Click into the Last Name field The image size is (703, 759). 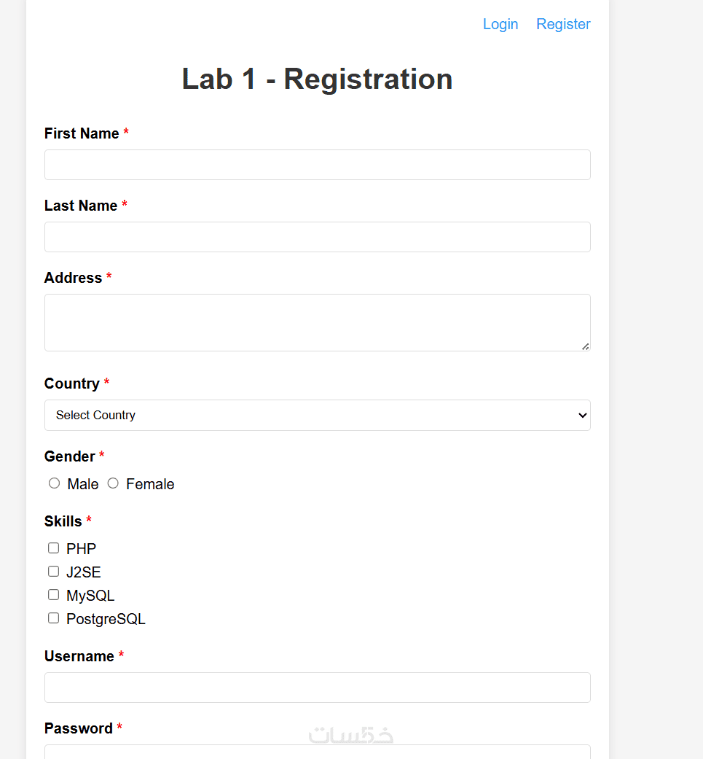[x=317, y=237]
